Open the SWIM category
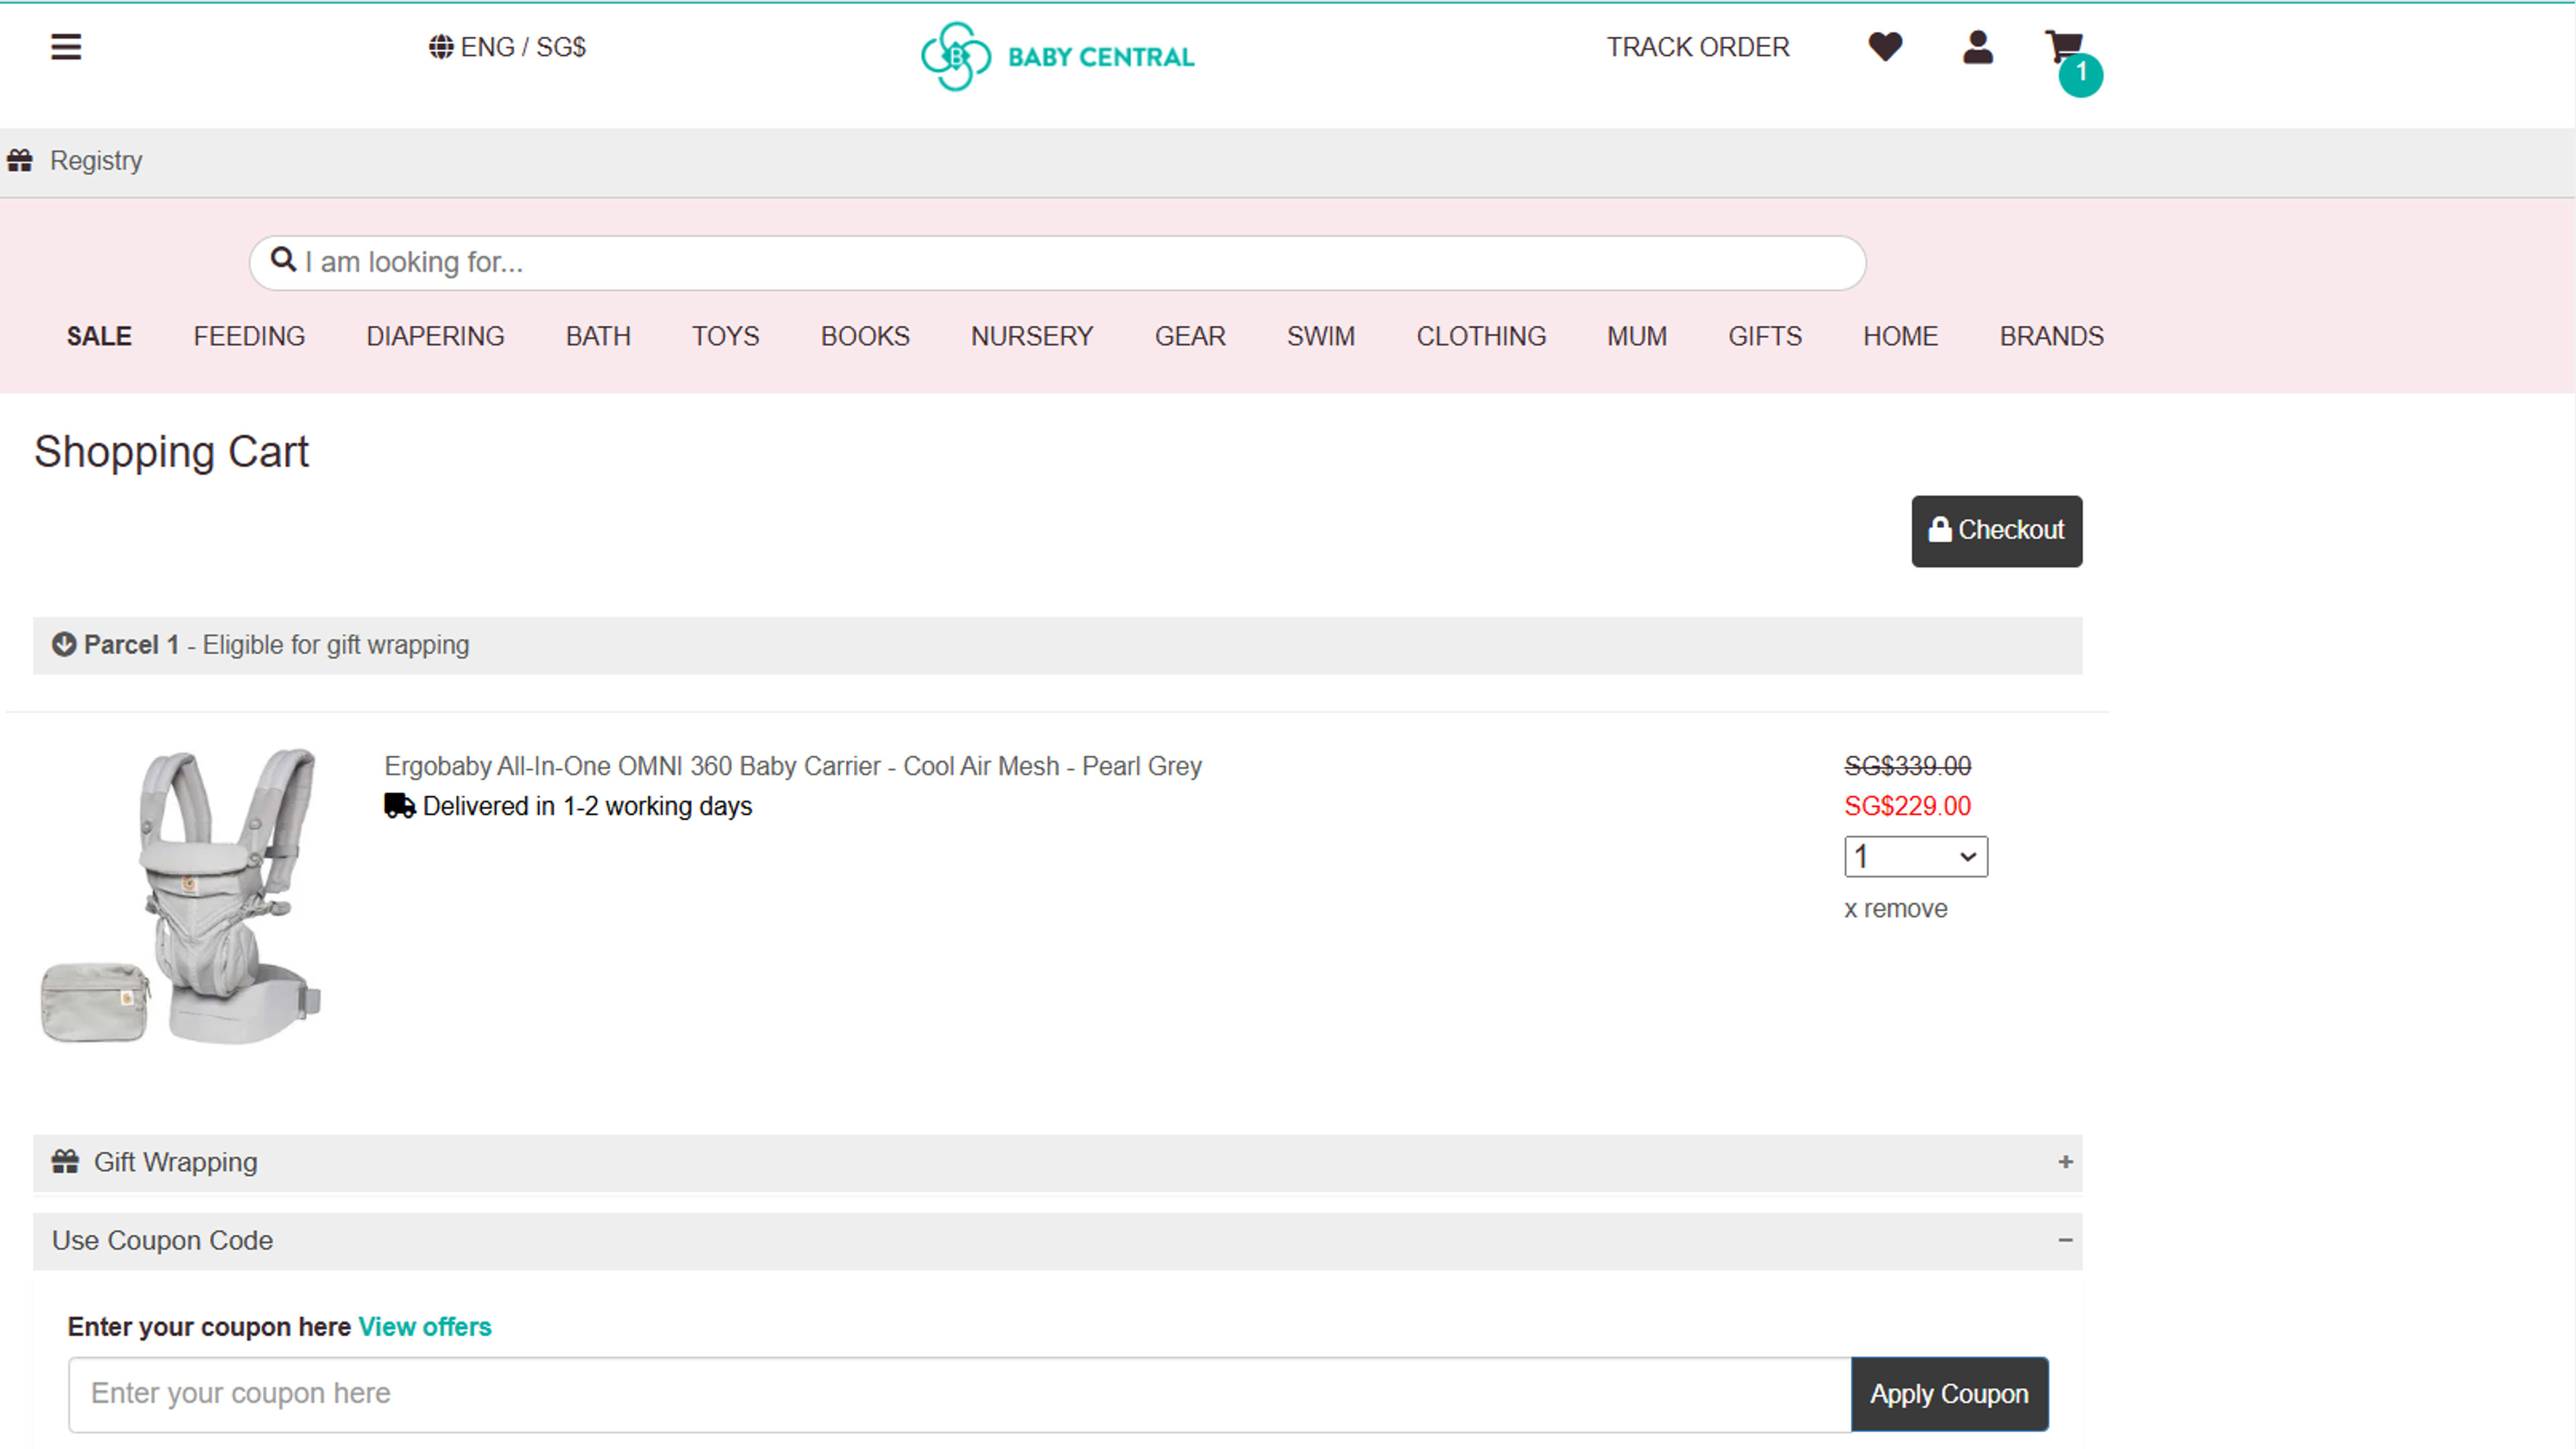The height and width of the screenshot is (1449, 2576). (1320, 336)
